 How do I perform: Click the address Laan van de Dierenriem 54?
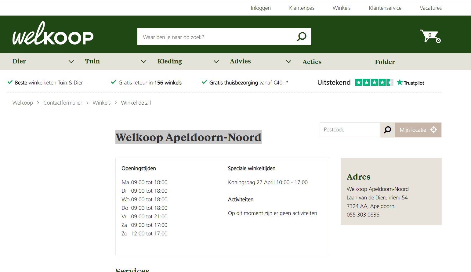[377, 198]
